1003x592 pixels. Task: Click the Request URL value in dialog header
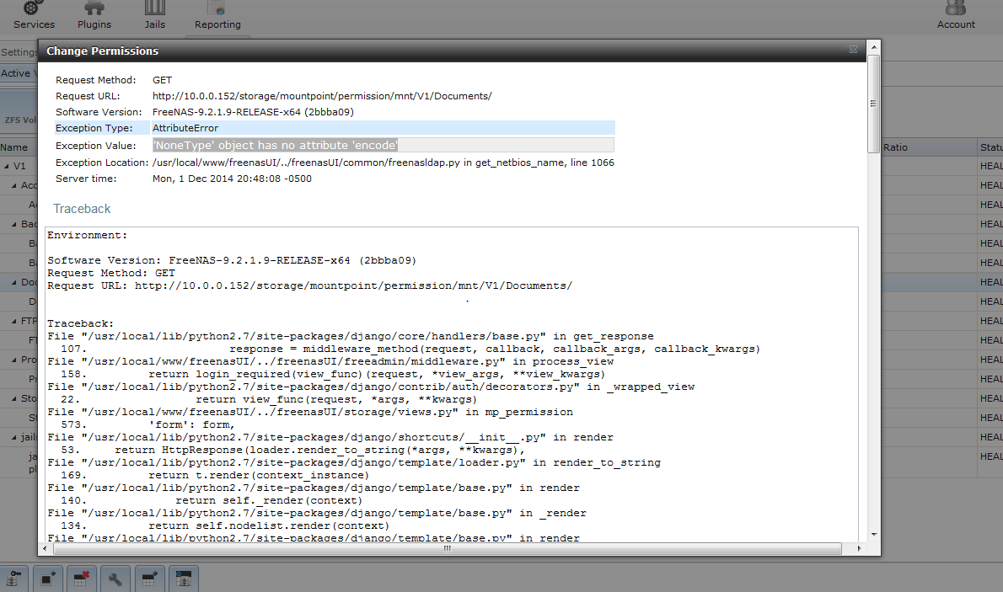click(322, 96)
